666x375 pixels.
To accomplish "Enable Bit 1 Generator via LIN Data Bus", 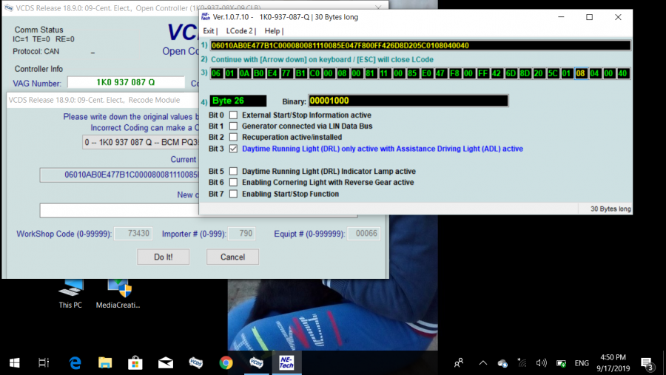I will [233, 126].
